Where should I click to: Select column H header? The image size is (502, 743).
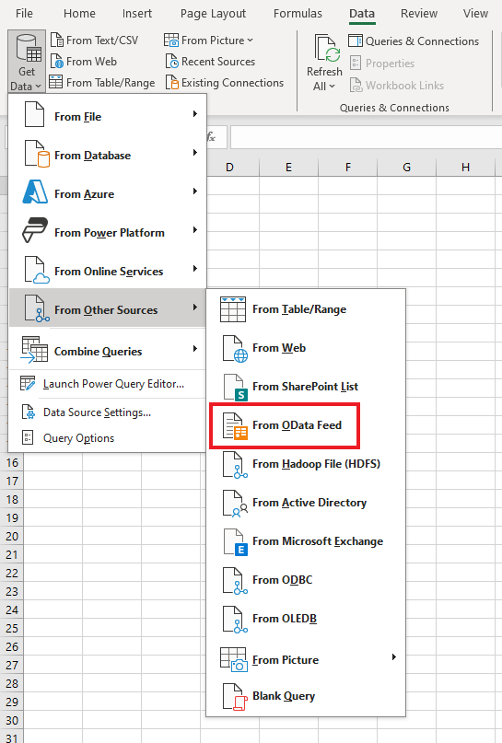click(465, 168)
